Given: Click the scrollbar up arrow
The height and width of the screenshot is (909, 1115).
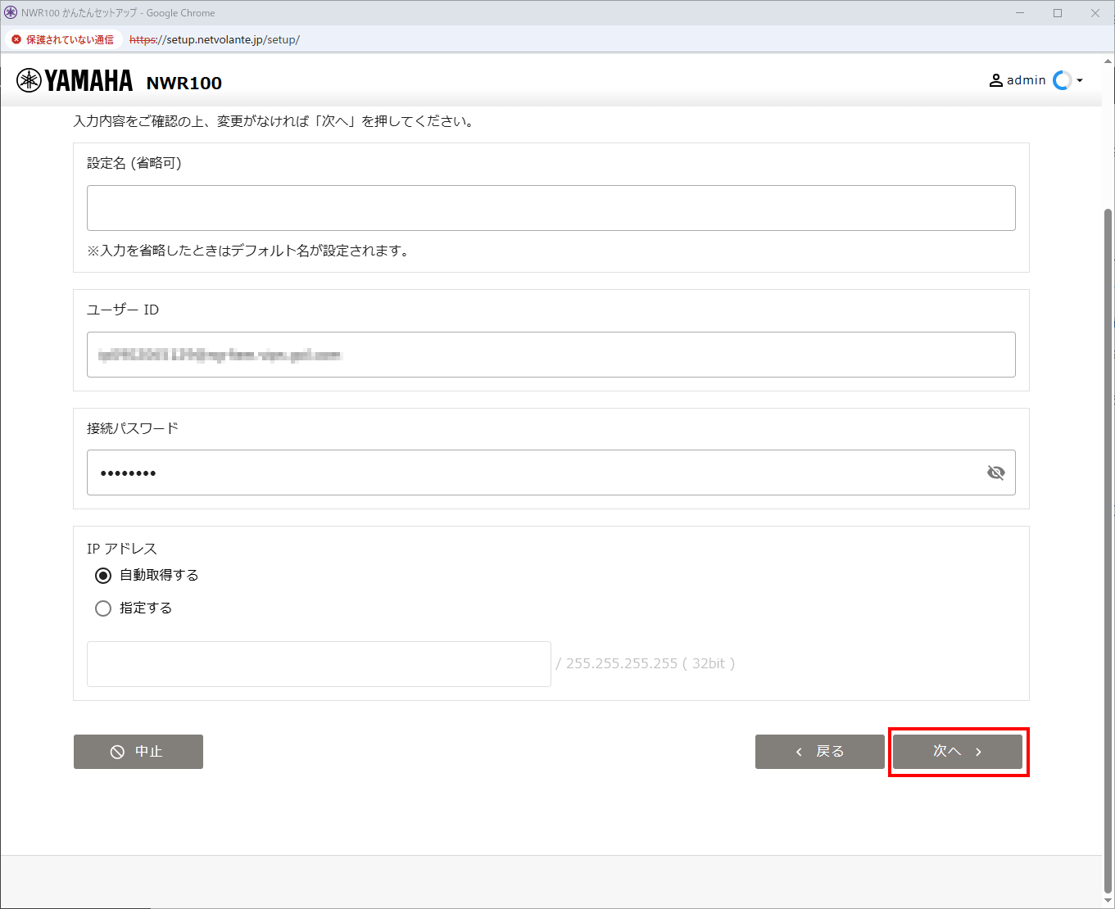Looking at the screenshot, I should click(1108, 61).
